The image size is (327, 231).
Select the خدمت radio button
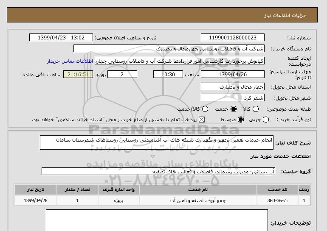click(234, 109)
